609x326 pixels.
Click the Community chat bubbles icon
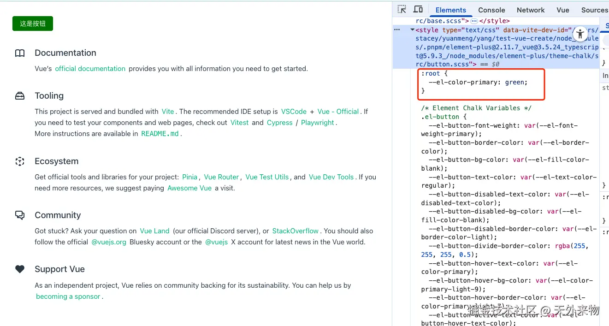click(x=20, y=215)
